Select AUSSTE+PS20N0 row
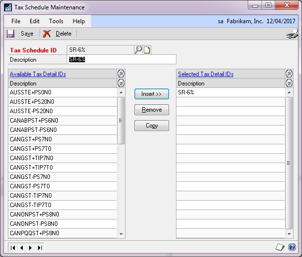302x257 pixels. tap(63, 102)
